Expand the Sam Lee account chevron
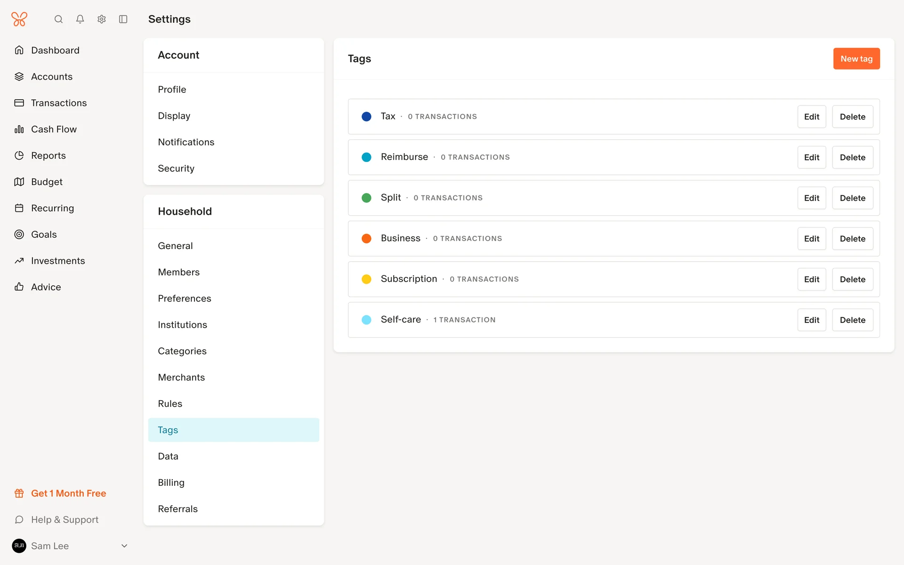Screen dimensions: 904x565 tap(124, 546)
